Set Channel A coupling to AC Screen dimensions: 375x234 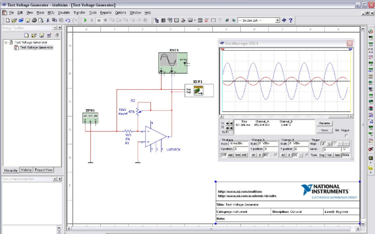[x=254, y=155]
